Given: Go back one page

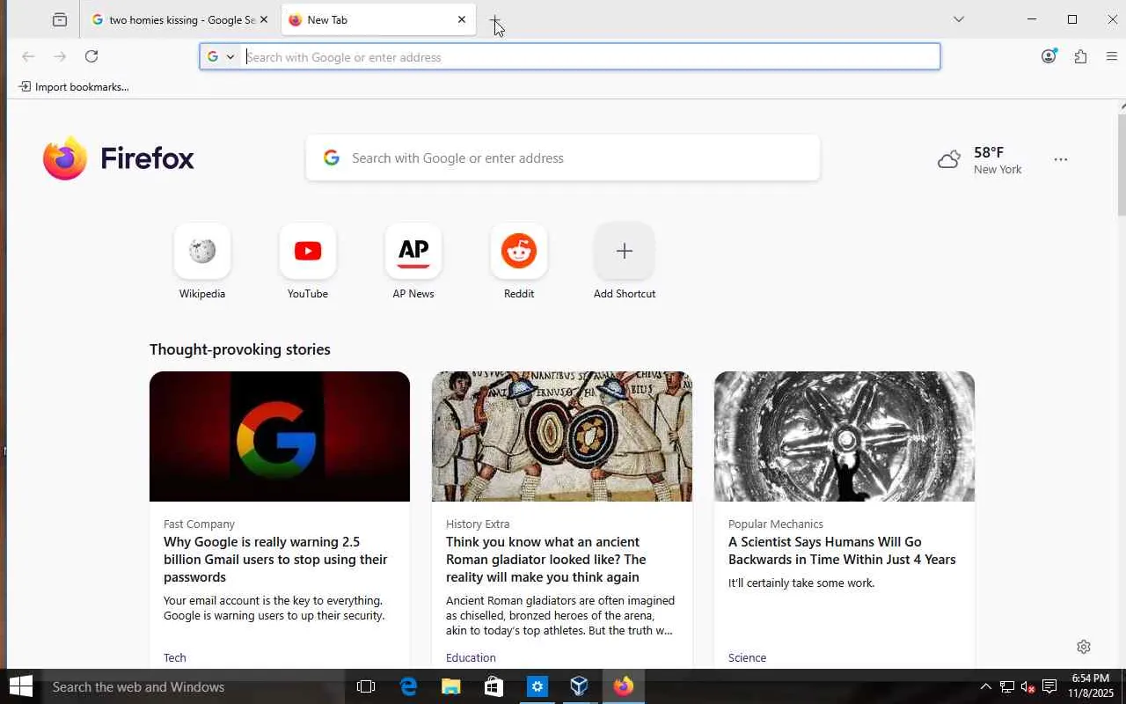Looking at the screenshot, I should (28, 56).
